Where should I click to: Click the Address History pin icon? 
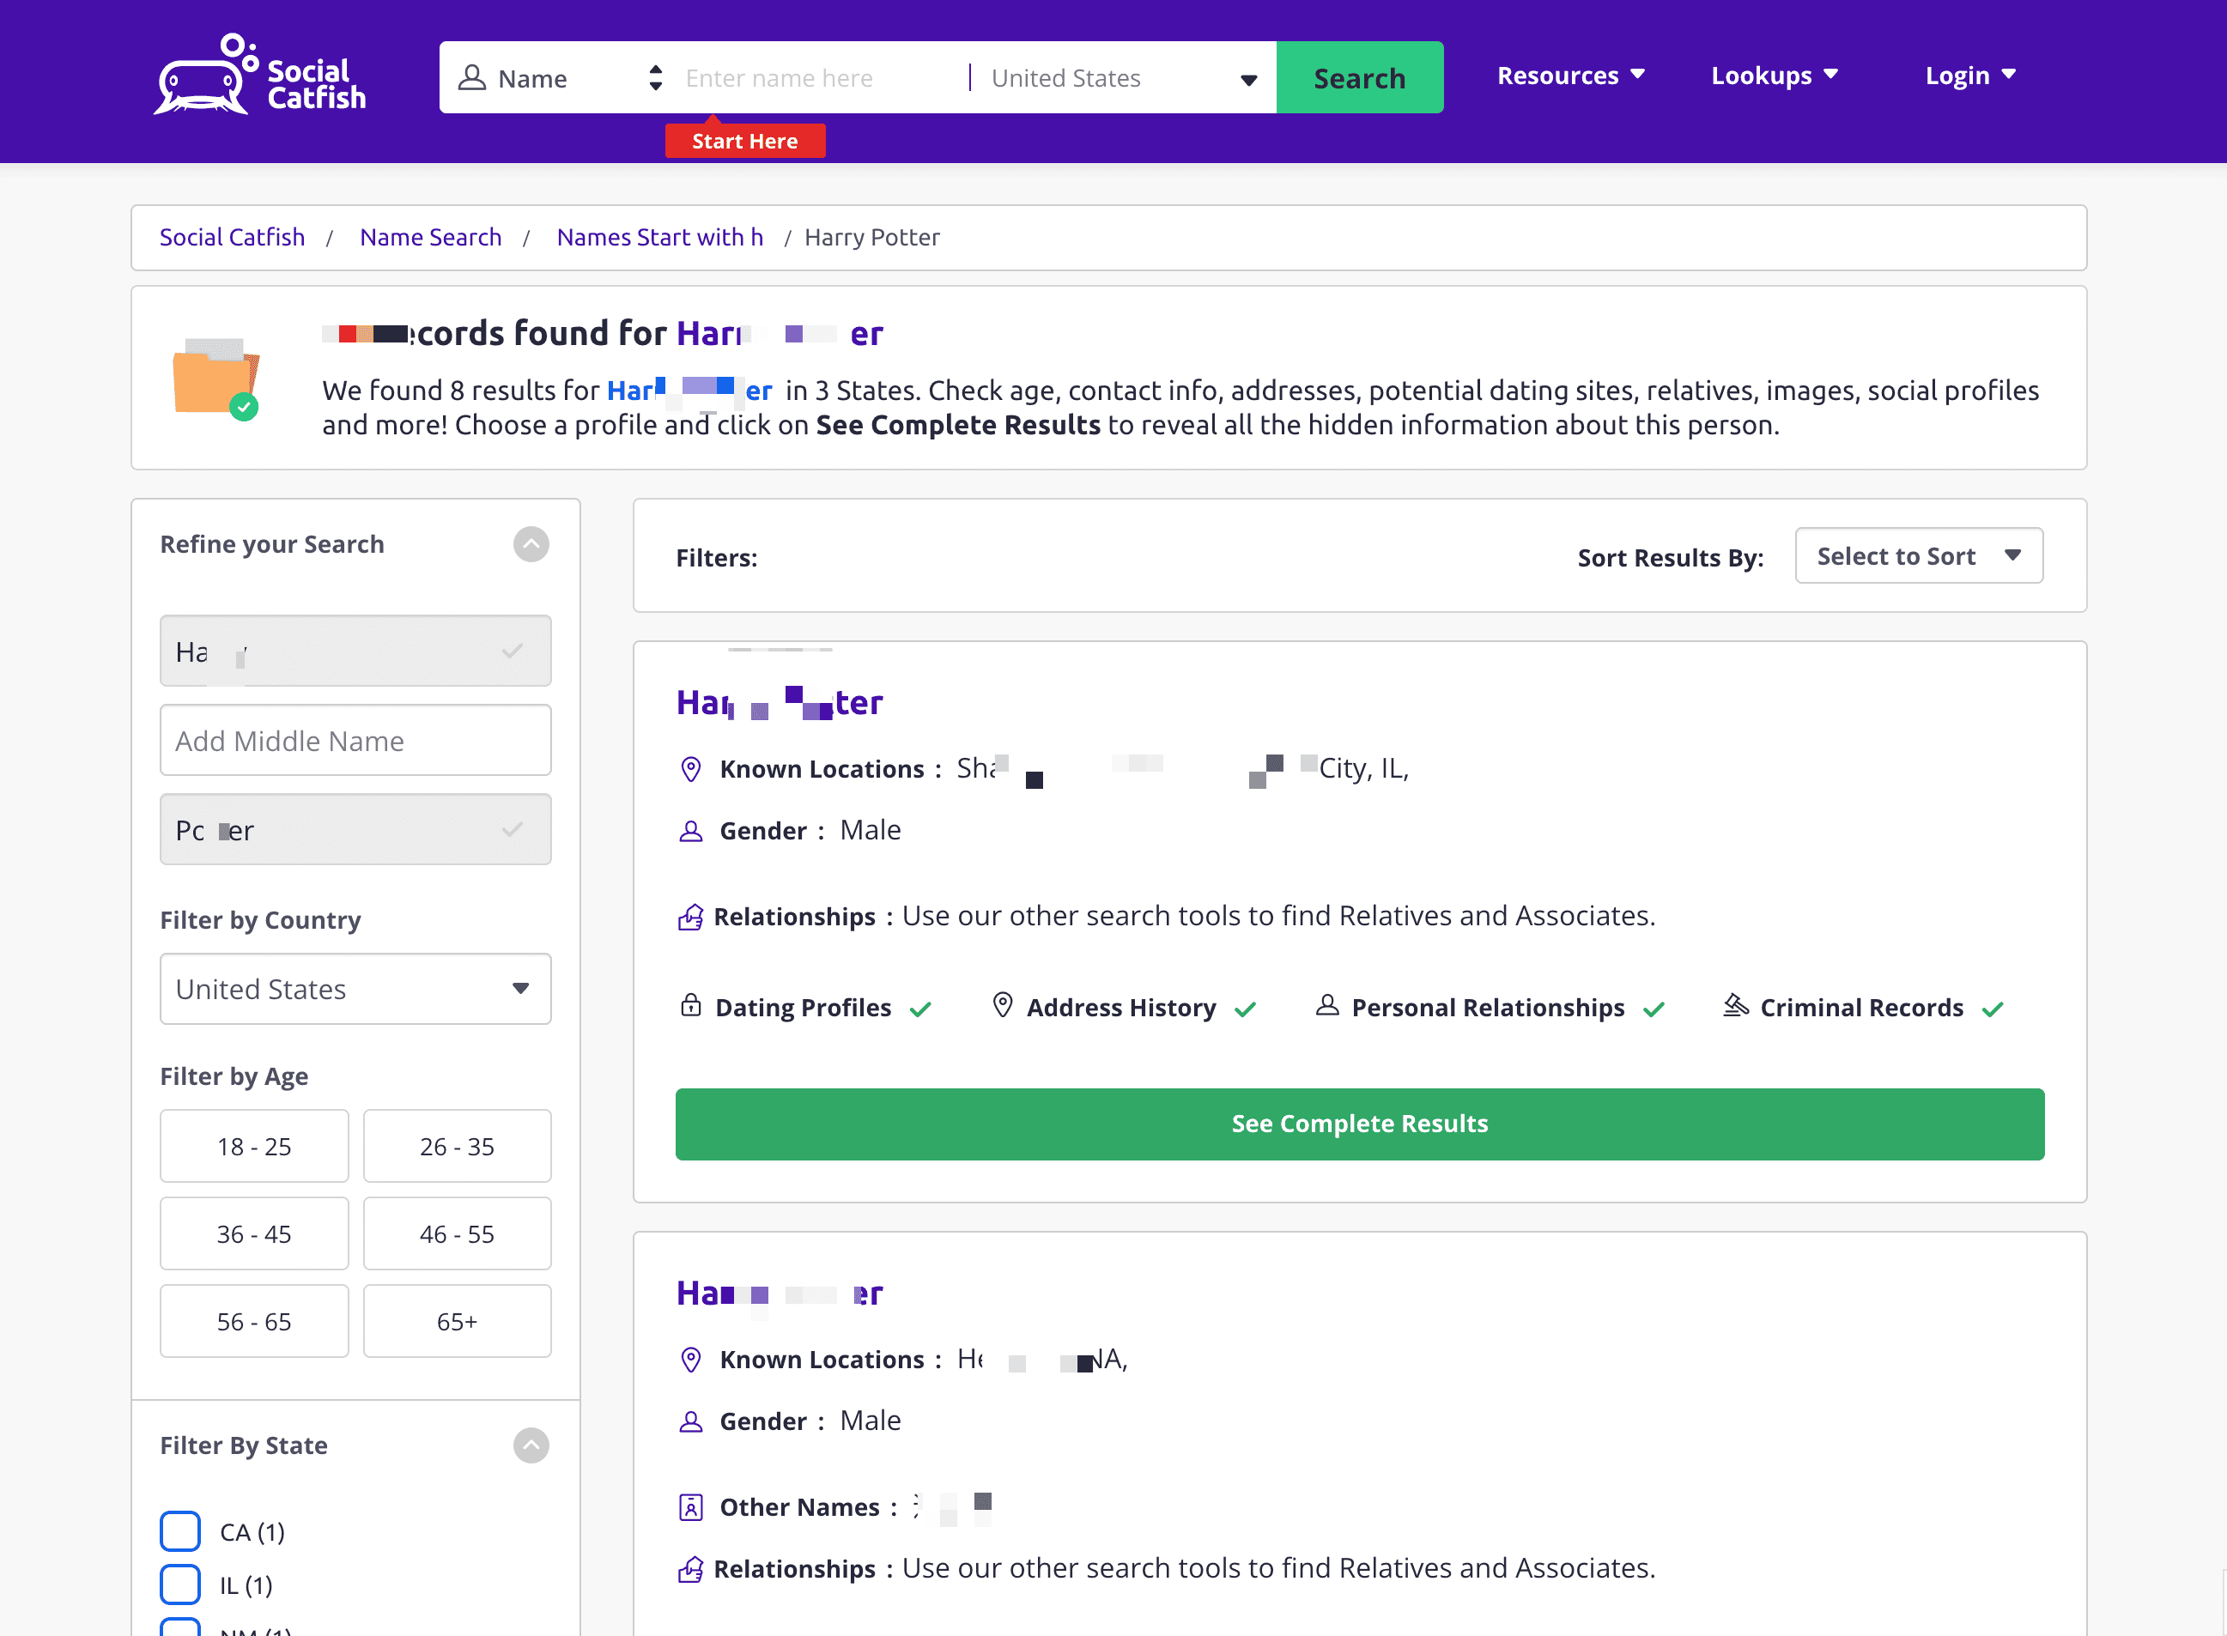1003,1005
